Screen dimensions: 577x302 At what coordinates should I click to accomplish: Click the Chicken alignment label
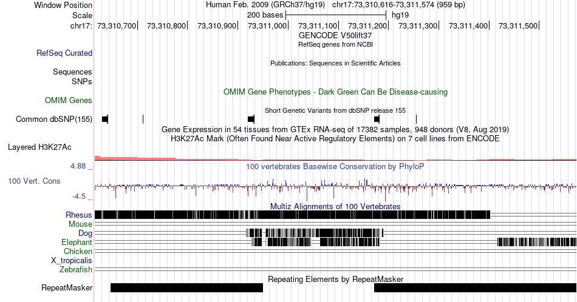point(78,251)
